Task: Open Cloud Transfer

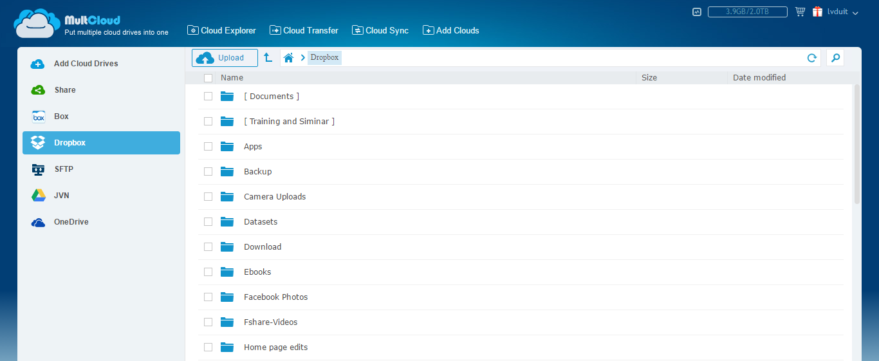Action: pyautogui.click(x=304, y=30)
